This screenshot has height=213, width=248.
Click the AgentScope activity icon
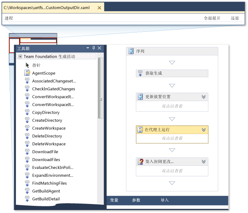[27, 73]
